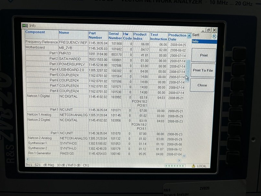Image resolution: width=261 pixels, height=196 pixels.
Task: Click the Info window title icon
Action: pos(25,26)
